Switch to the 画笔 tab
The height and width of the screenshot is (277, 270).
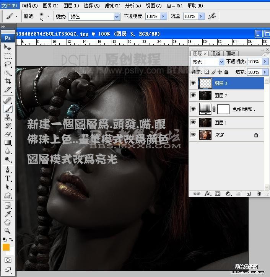click(231, 53)
